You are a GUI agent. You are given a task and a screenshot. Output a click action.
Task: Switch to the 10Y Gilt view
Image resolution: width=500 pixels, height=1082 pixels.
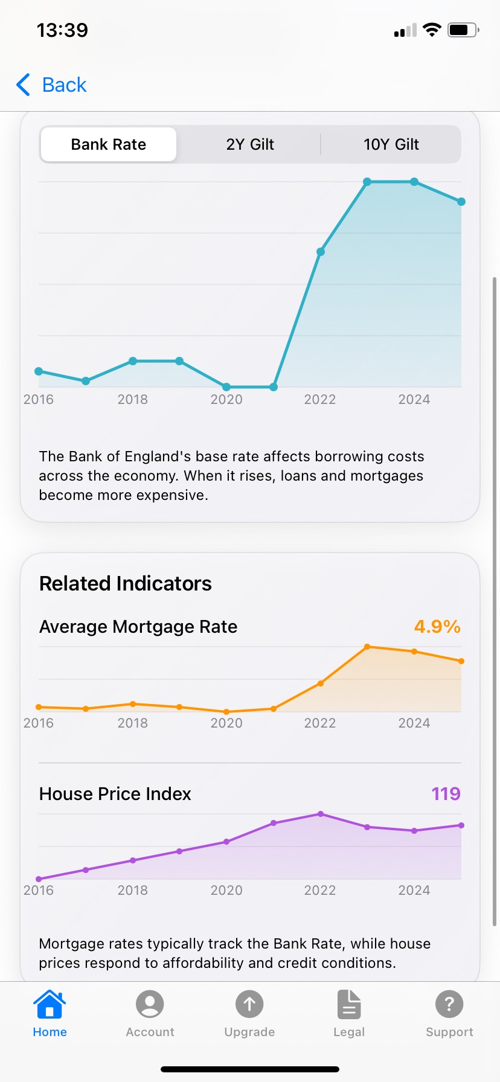point(390,144)
